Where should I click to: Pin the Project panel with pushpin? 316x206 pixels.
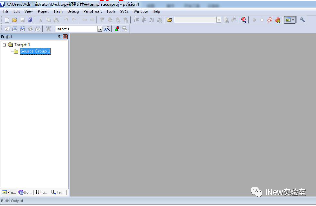(59, 37)
